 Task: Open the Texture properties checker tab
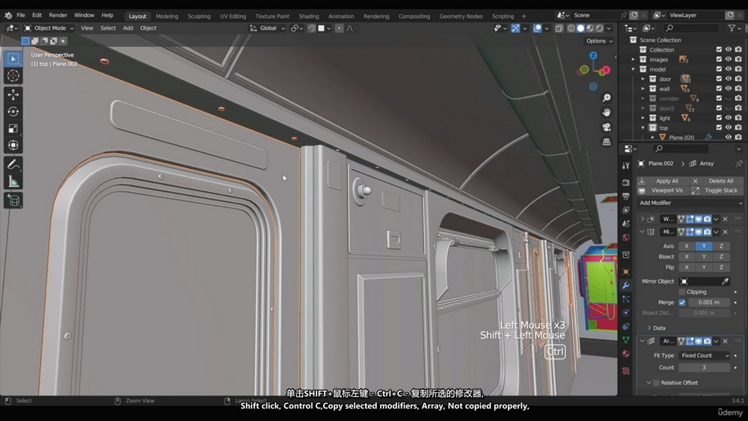click(626, 370)
